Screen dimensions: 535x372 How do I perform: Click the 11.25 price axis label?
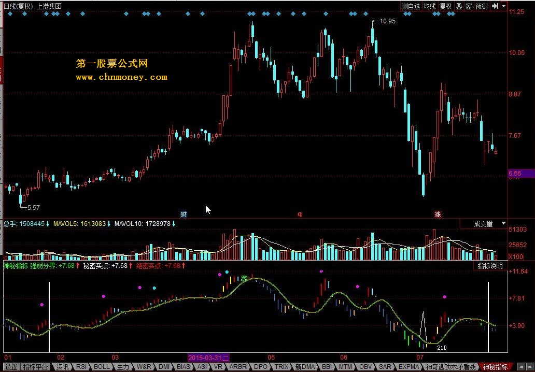pos(516,12)
